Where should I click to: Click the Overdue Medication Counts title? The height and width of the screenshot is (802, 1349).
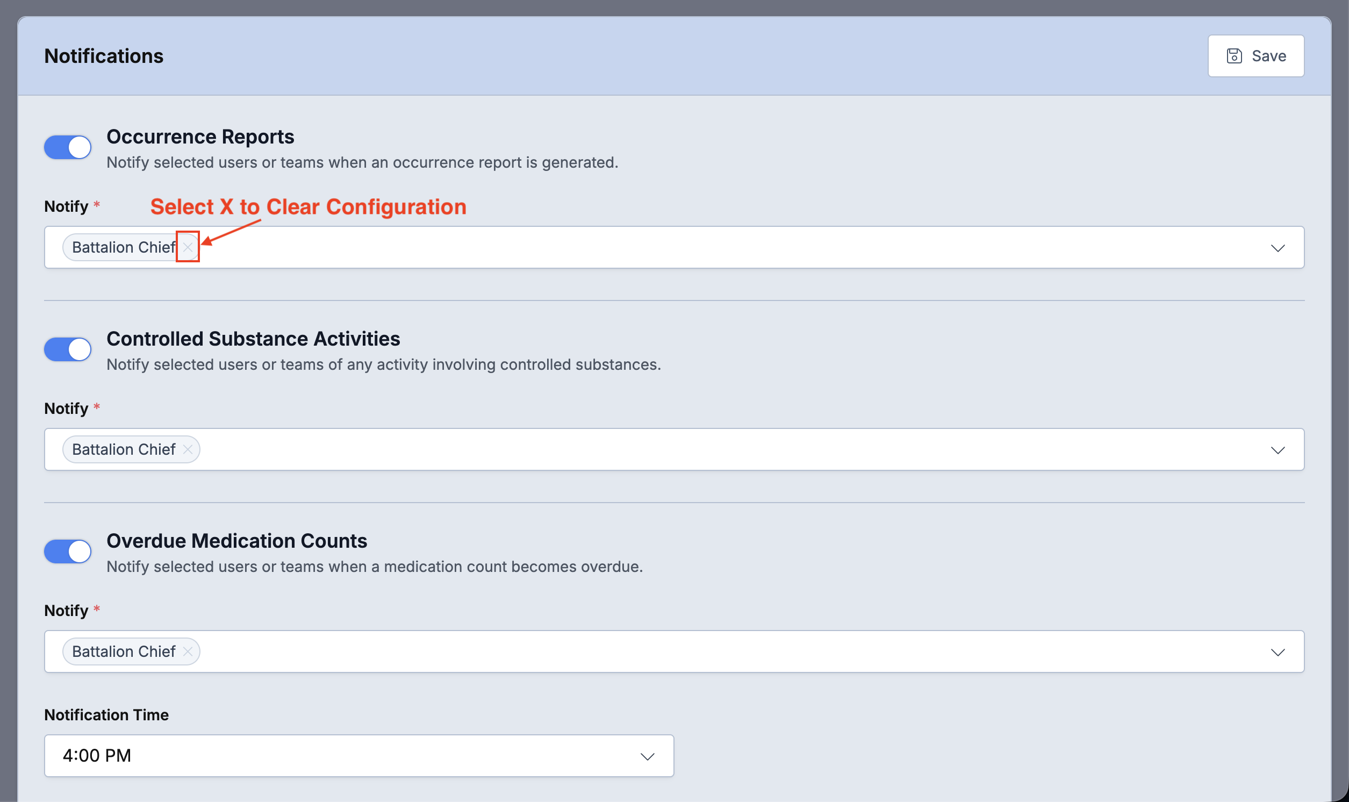click(236, 540)
